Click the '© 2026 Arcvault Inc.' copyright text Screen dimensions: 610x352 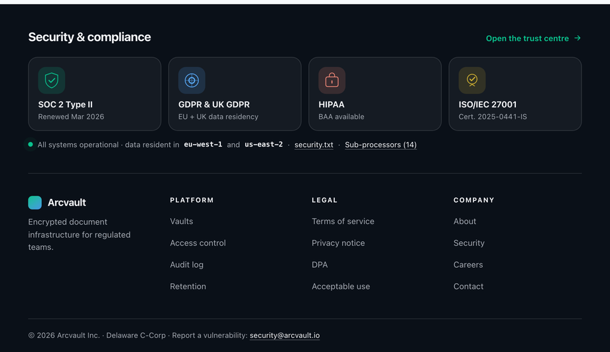64,335
